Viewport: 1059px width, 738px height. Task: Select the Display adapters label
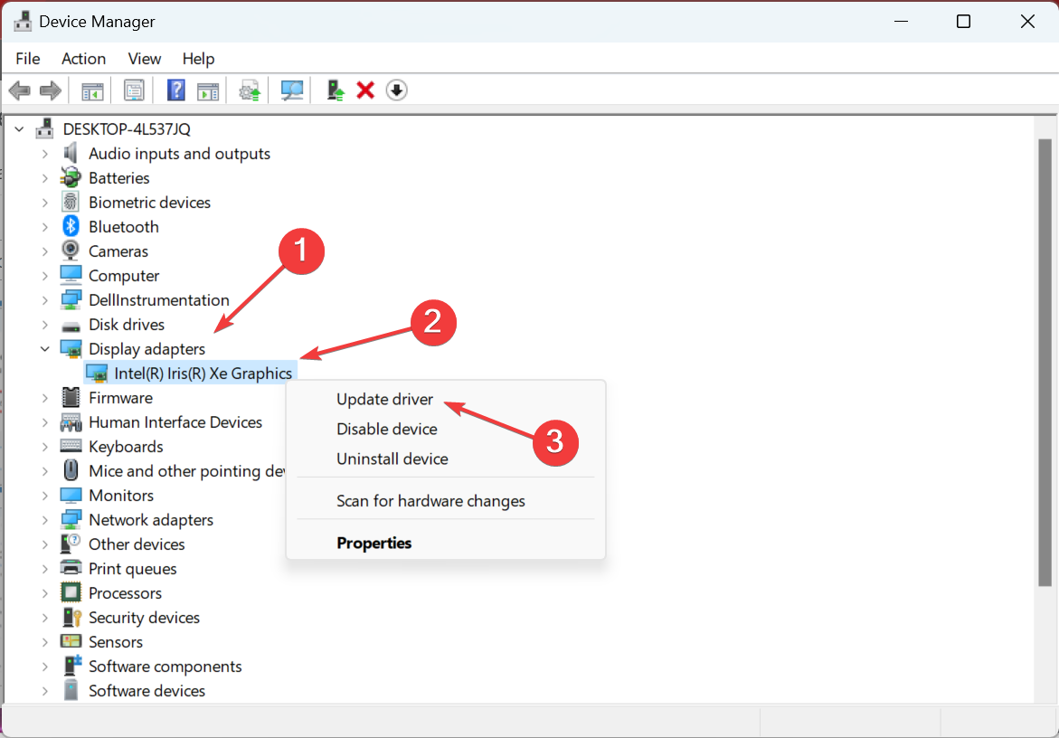(147, 349)
